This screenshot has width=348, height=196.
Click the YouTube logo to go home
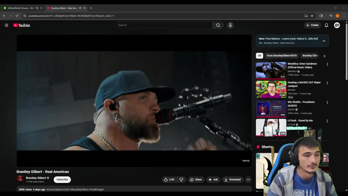pos(21,25)
